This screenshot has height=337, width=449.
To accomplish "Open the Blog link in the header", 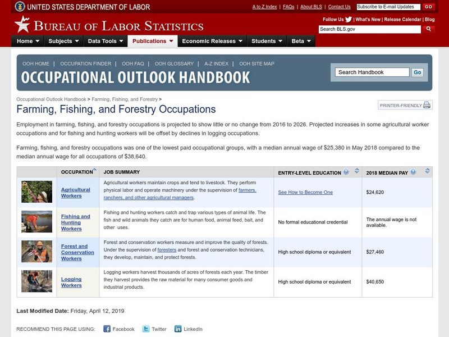I will click(x=429, y=20).
